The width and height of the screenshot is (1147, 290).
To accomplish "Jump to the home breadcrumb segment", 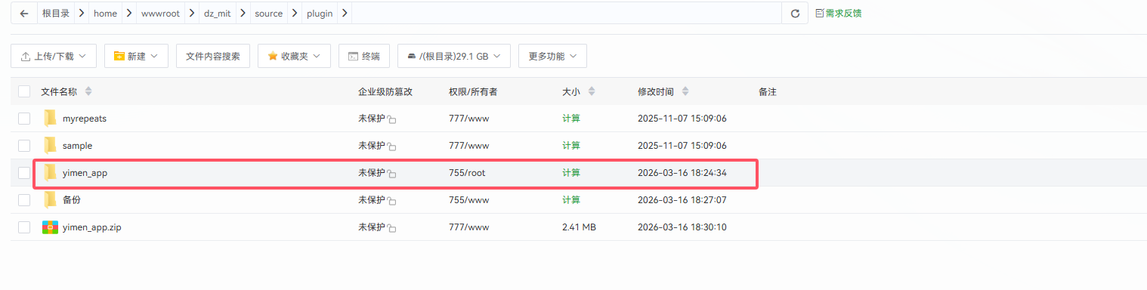I will pyautogui.click(x=105, y=14).
